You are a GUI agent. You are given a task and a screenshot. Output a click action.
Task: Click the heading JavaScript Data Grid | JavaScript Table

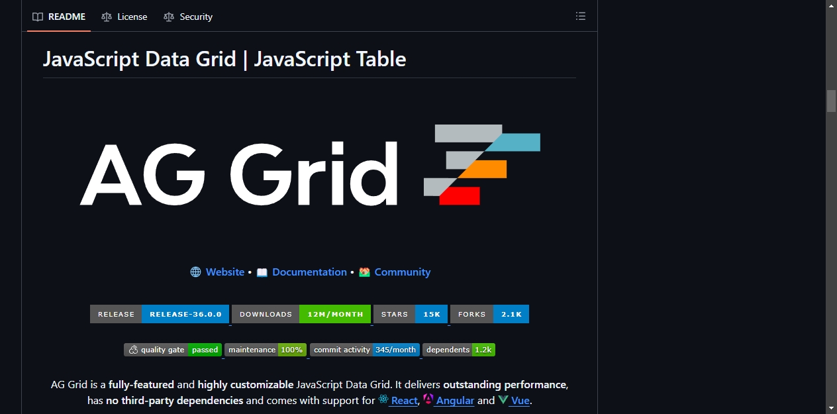click(224, 59)
